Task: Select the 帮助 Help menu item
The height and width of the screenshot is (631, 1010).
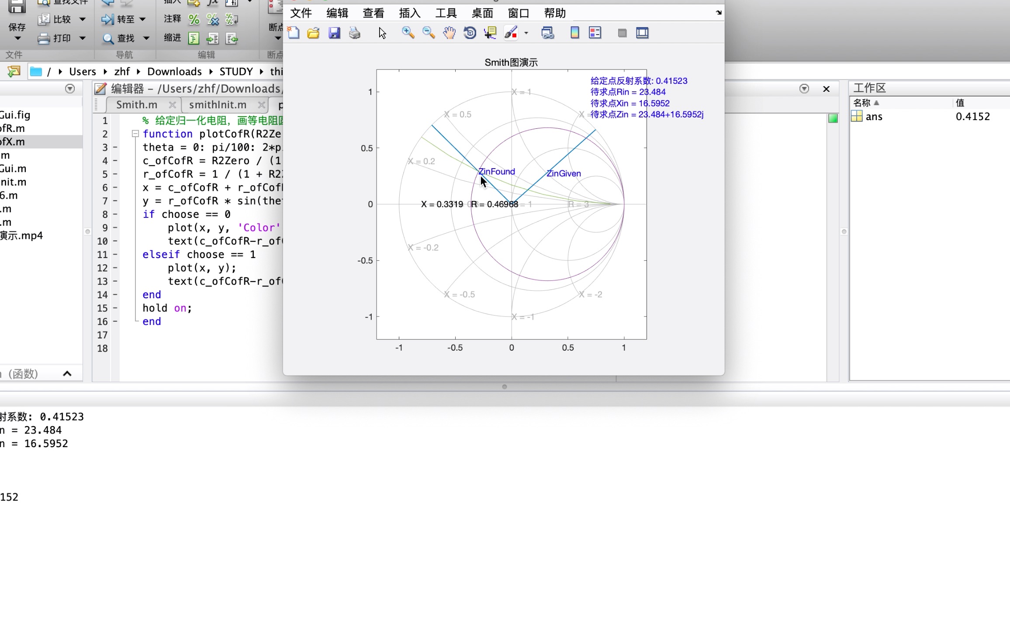Action: click(x=555, y=12)
